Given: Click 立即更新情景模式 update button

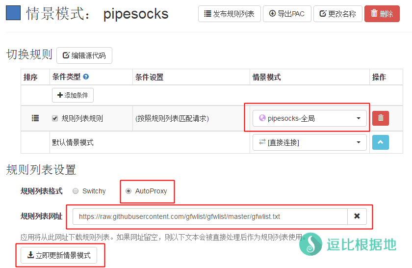Looking at the screenshot, I should pos(59,255).
